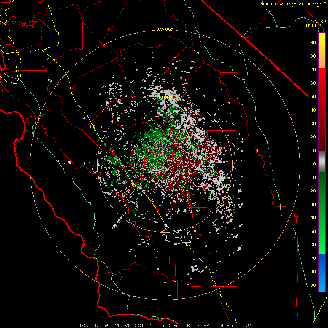Click the 90 value on the velocity scale
328x328 pixels.
pos(313,43)
